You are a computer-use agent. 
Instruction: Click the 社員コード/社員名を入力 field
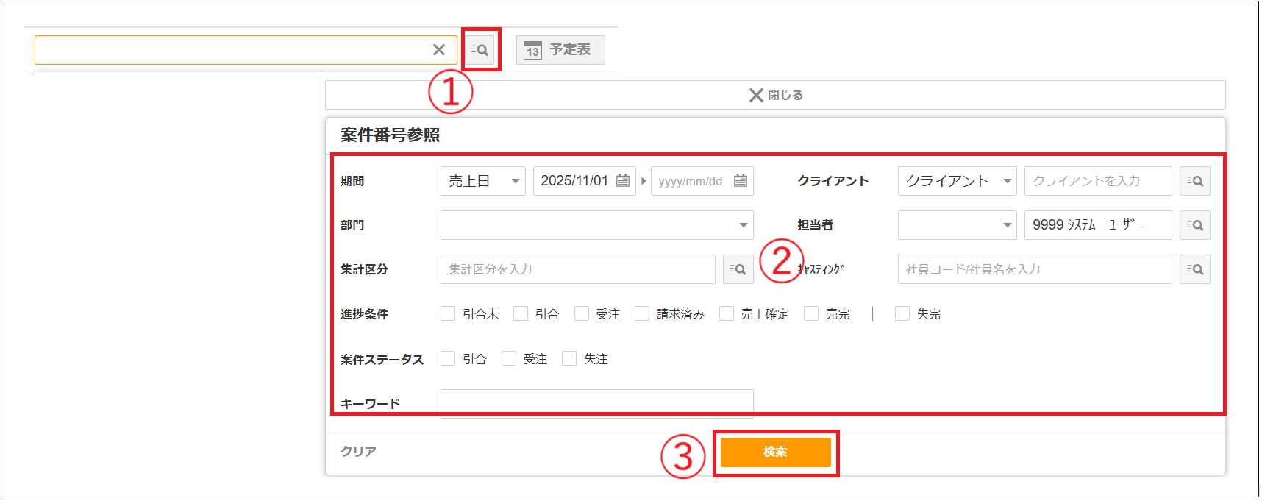[1035, 269]
